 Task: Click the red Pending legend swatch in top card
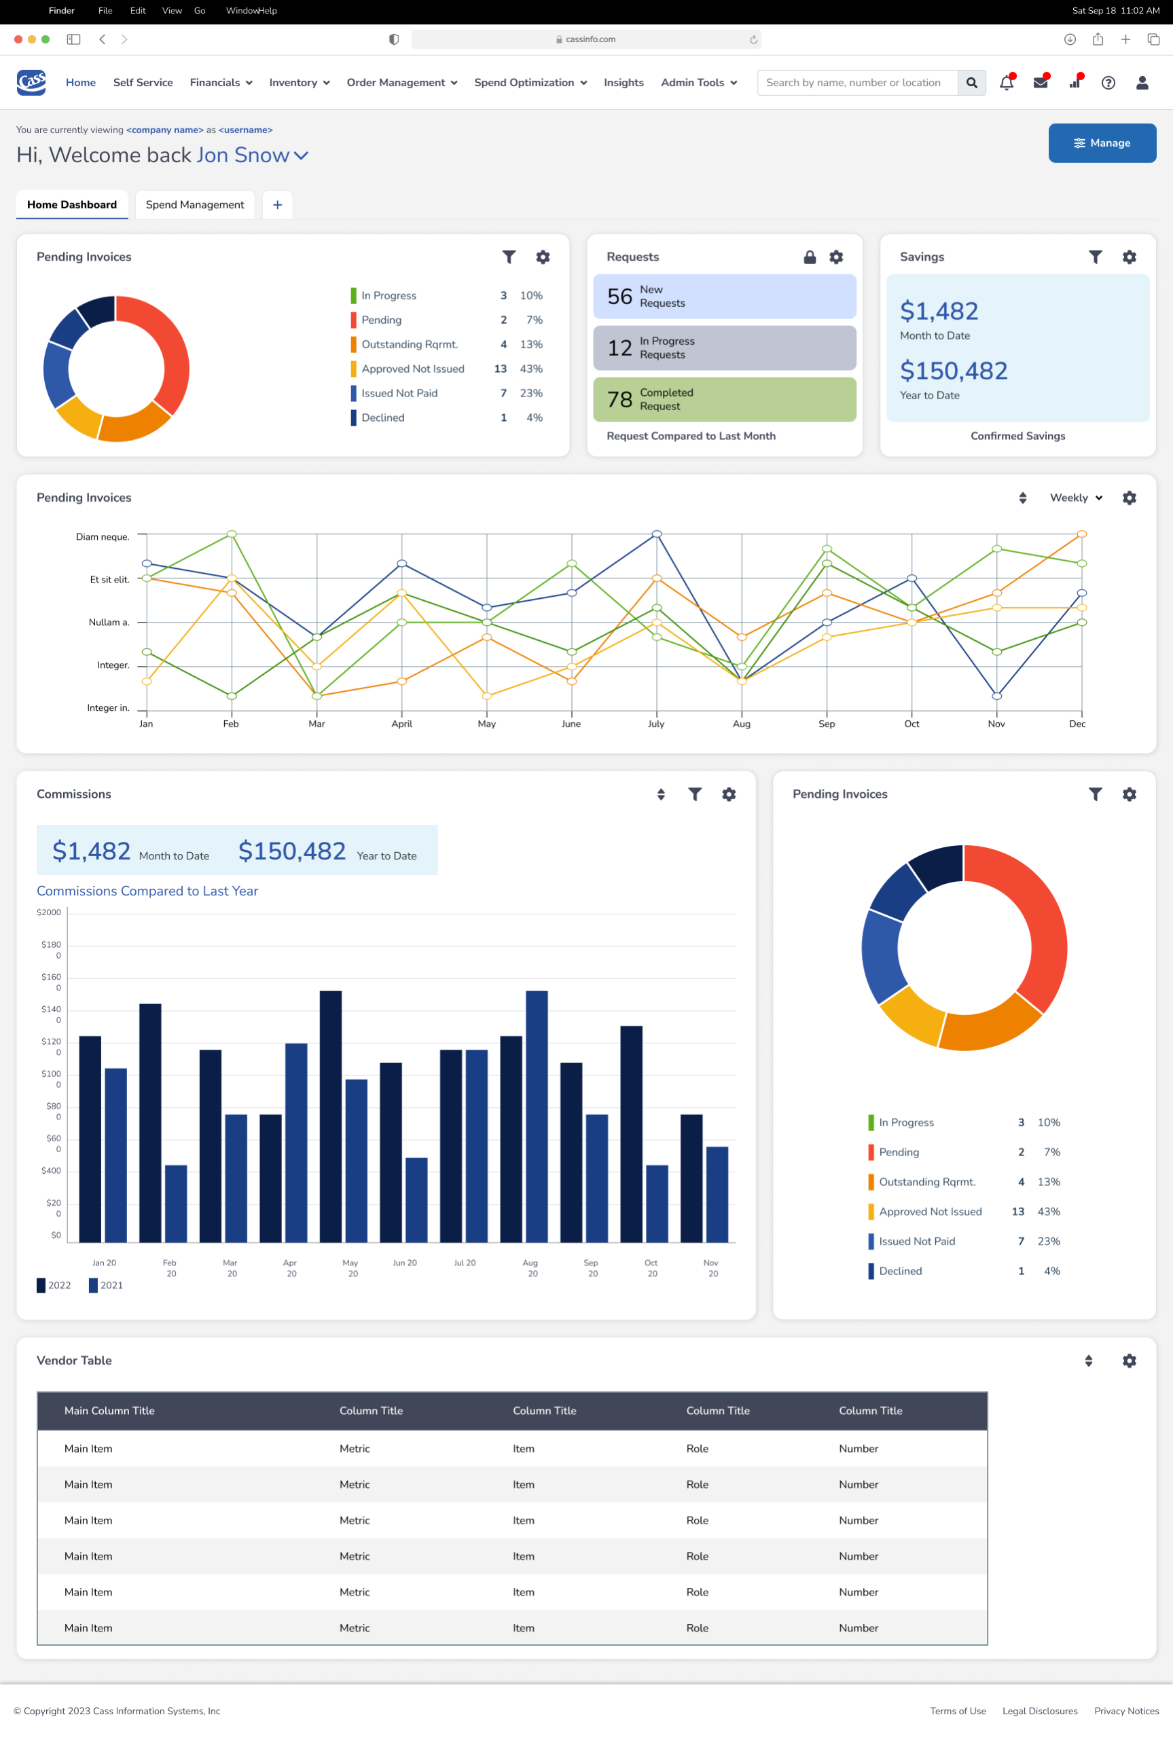click(353, 320)
